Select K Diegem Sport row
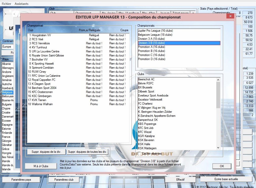The height and width of the screenshot is (188, 256). 78,84
